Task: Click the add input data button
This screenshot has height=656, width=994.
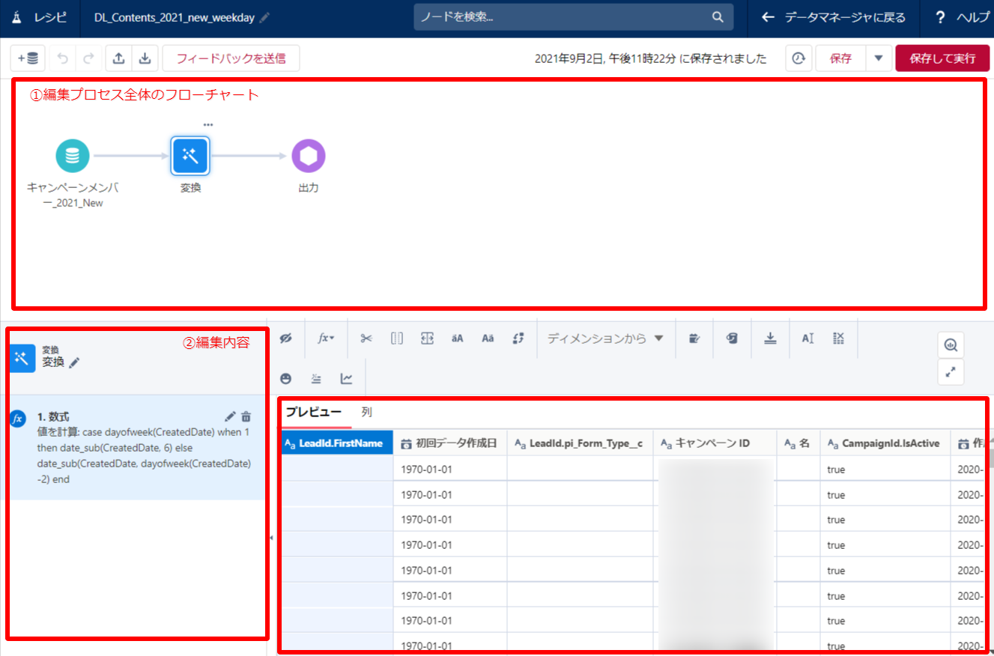Action: 30,58
